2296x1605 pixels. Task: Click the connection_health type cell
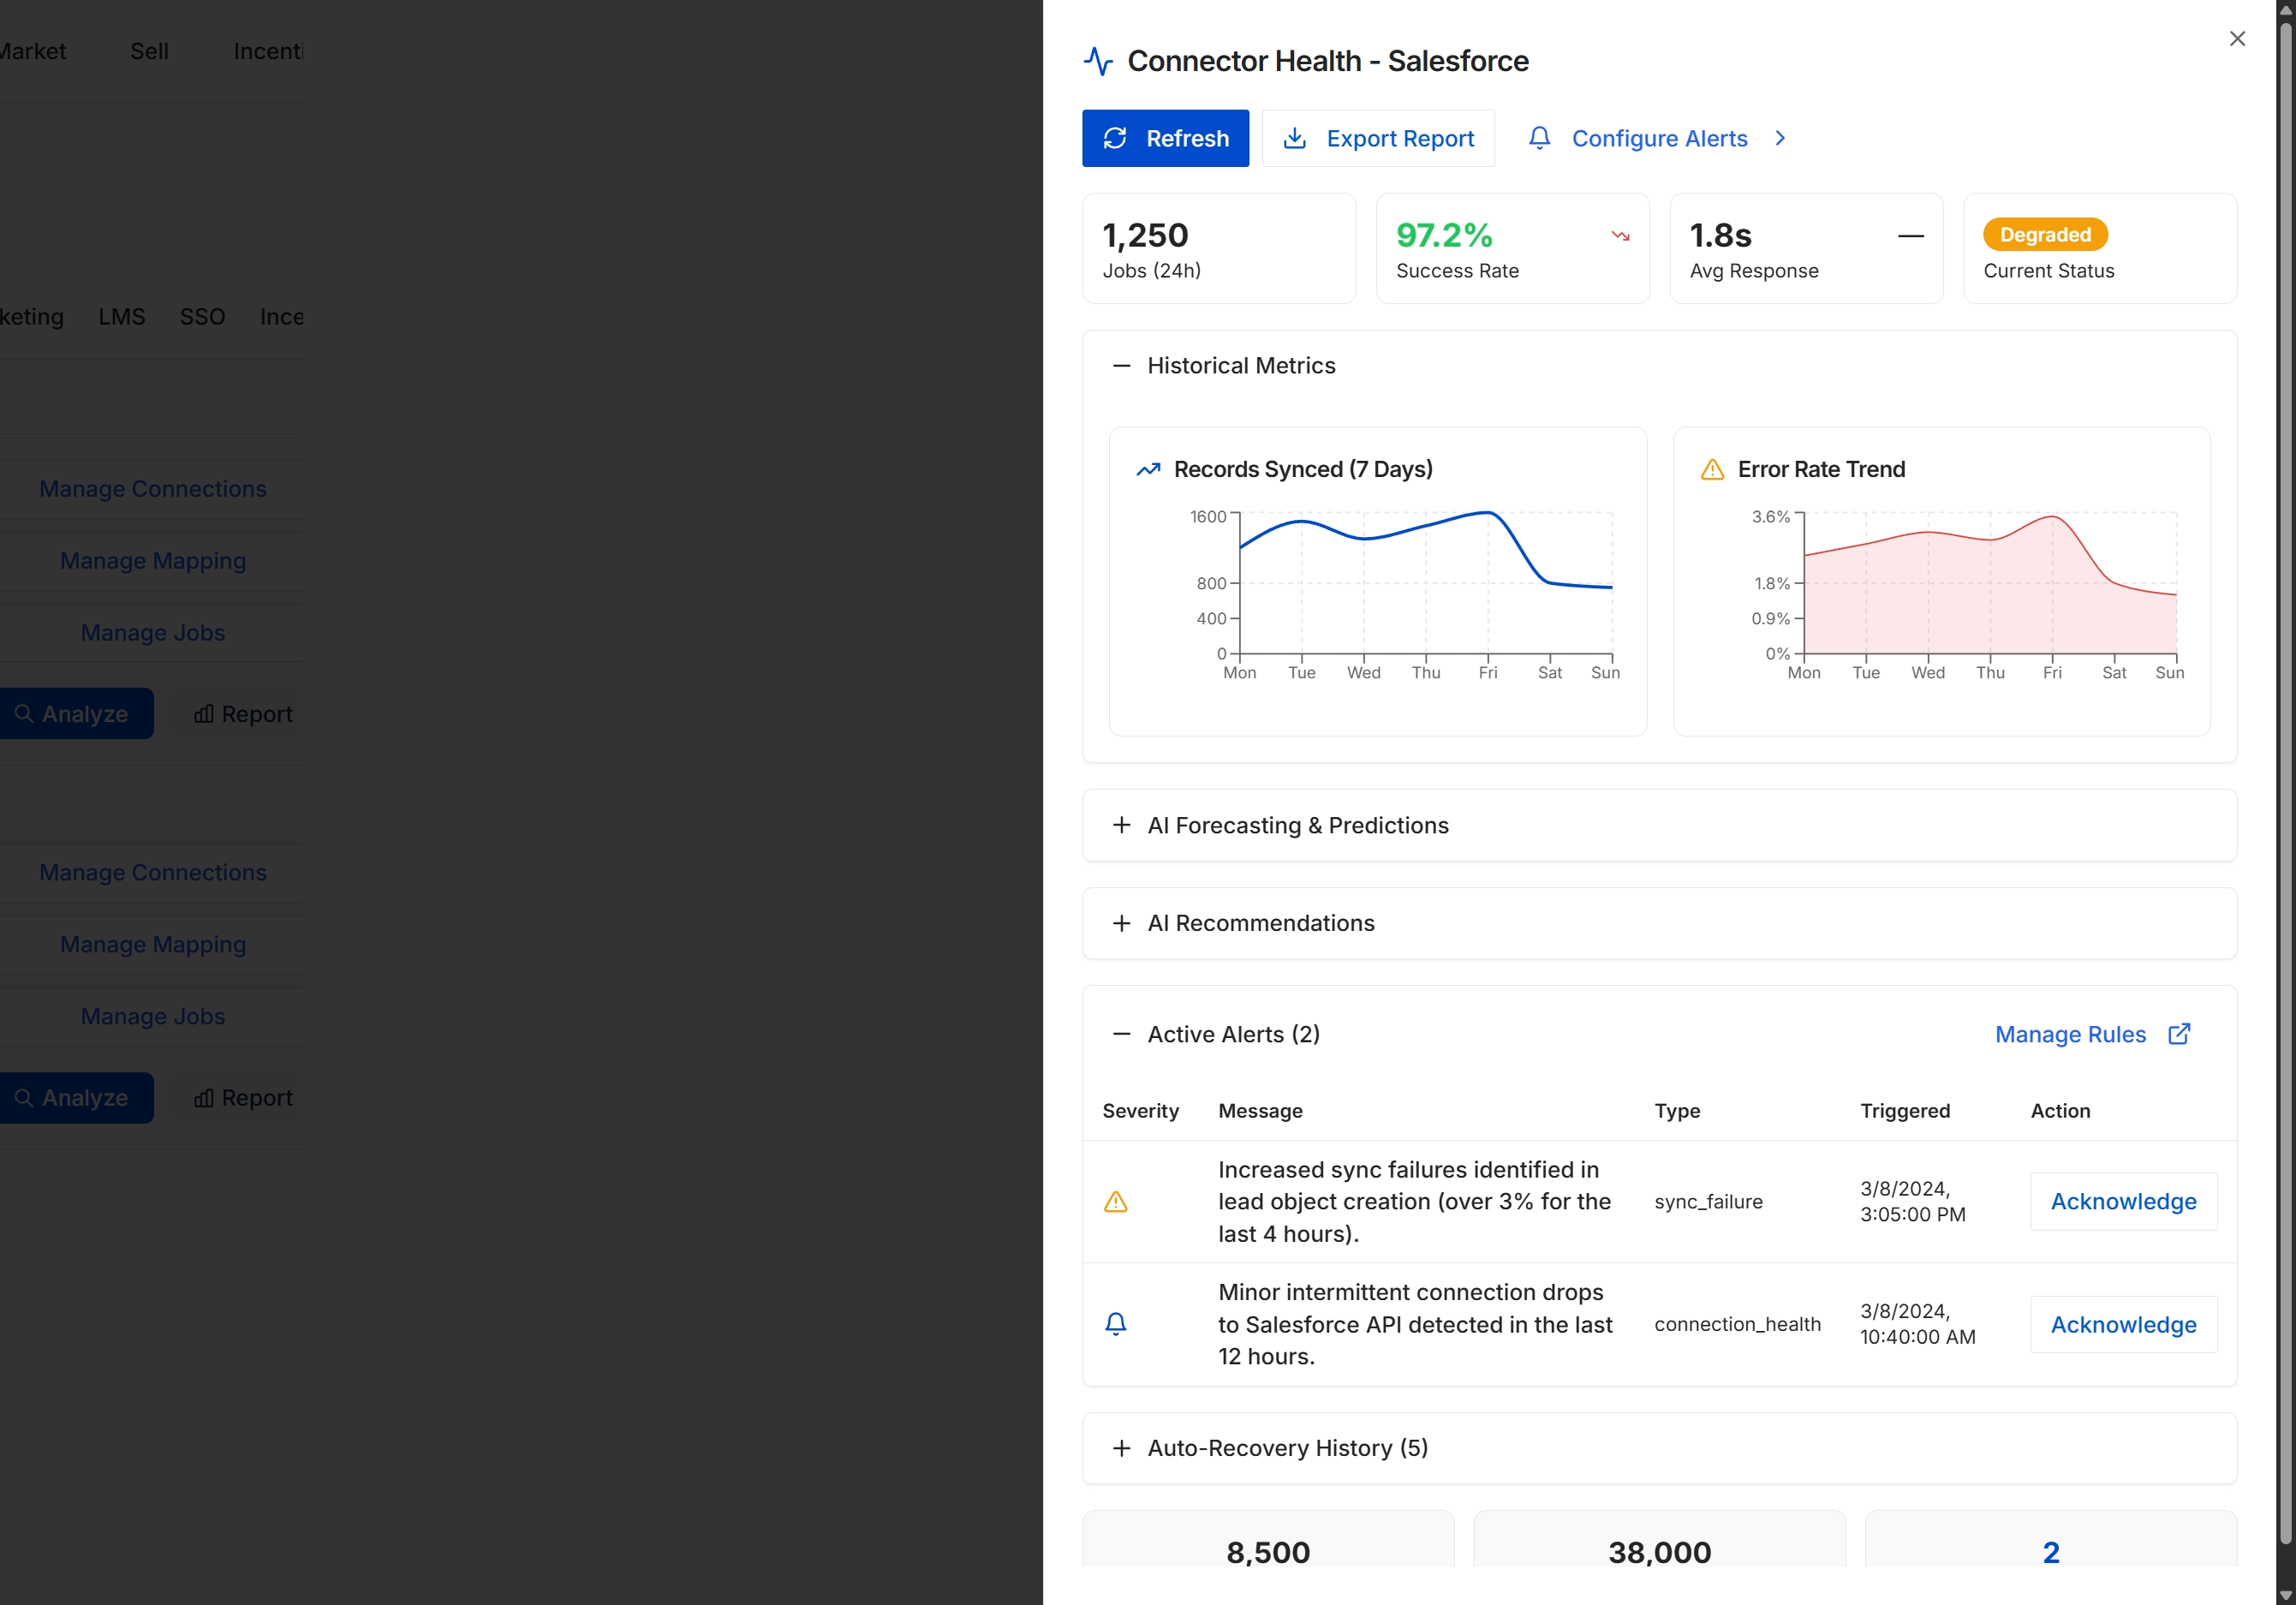pos(1737,1324)
